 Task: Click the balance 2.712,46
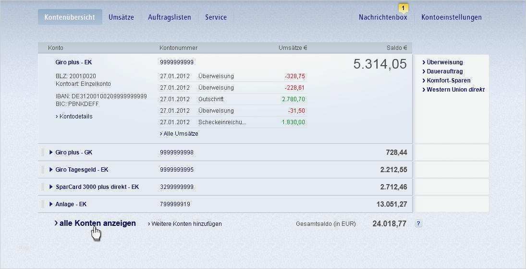[394, 187]
